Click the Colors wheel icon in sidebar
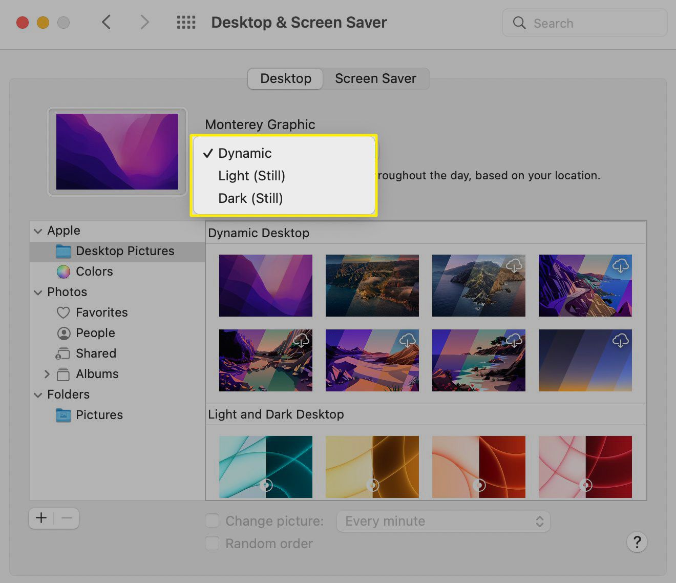This screenshot has height=583, width=676. click(63, 272)
